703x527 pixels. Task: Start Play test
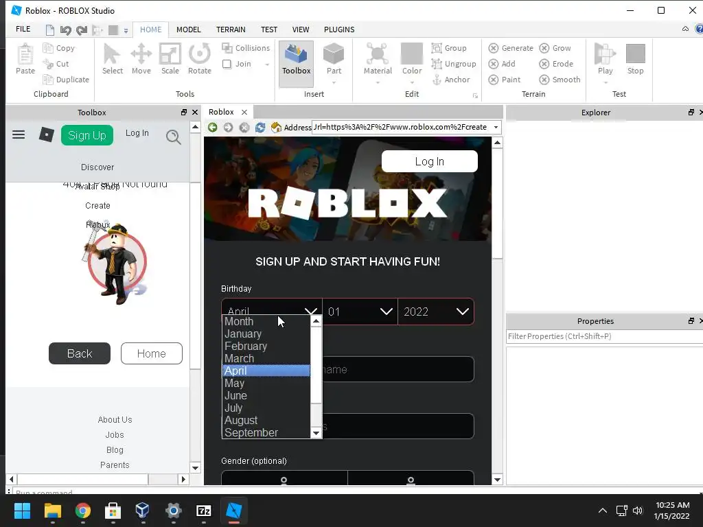tap(605, 59)
